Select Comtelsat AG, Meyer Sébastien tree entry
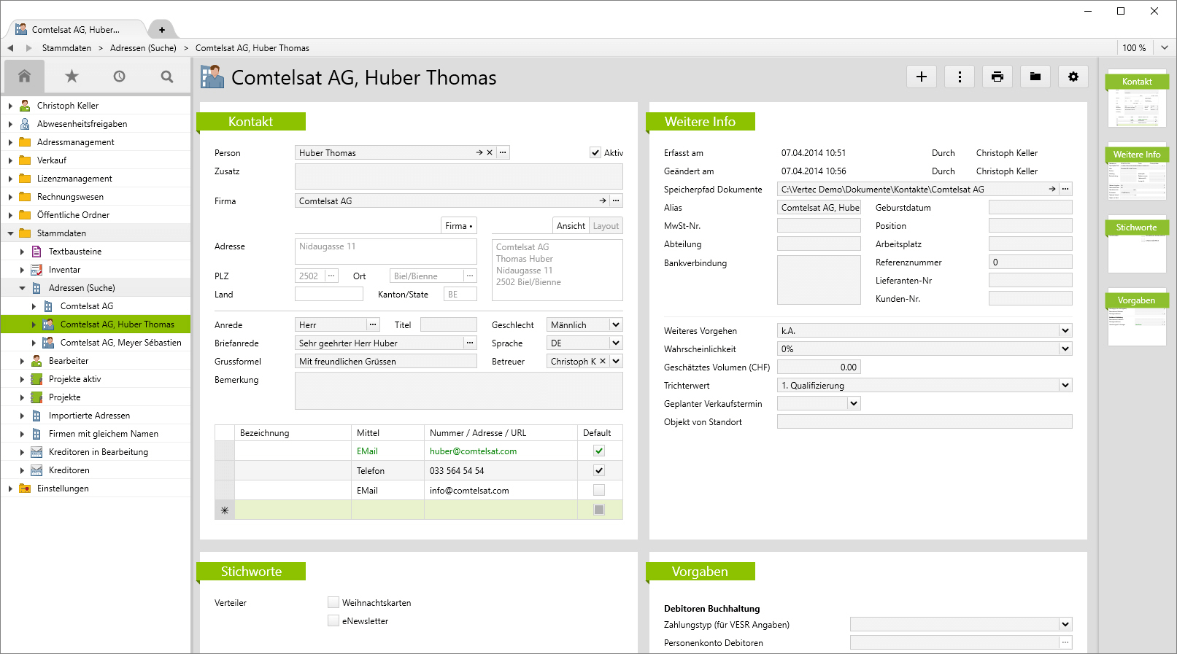1177x654 pixels. click(x=120, y=343)
